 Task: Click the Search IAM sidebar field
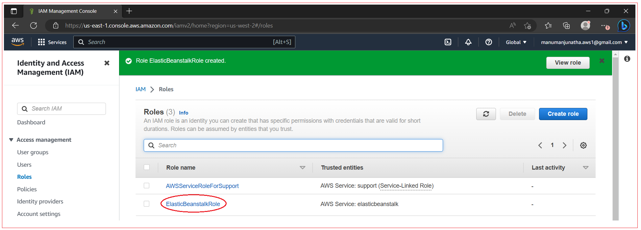[x=62, y=109]
